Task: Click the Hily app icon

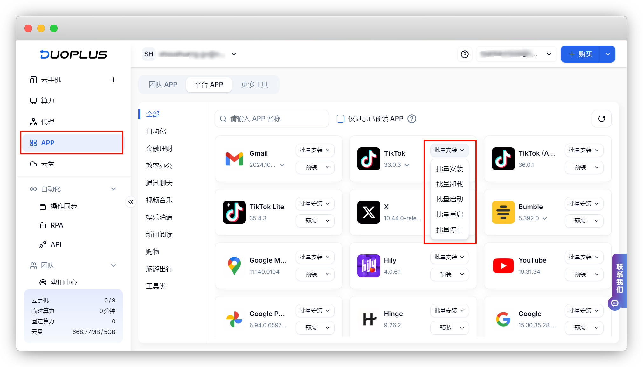Action: click(369, 266)
